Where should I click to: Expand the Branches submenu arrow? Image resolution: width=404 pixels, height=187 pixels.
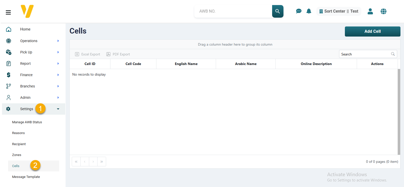coord(58,86)
